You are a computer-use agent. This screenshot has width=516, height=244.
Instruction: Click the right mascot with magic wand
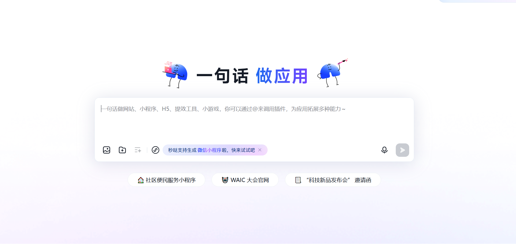pos(333,73)
